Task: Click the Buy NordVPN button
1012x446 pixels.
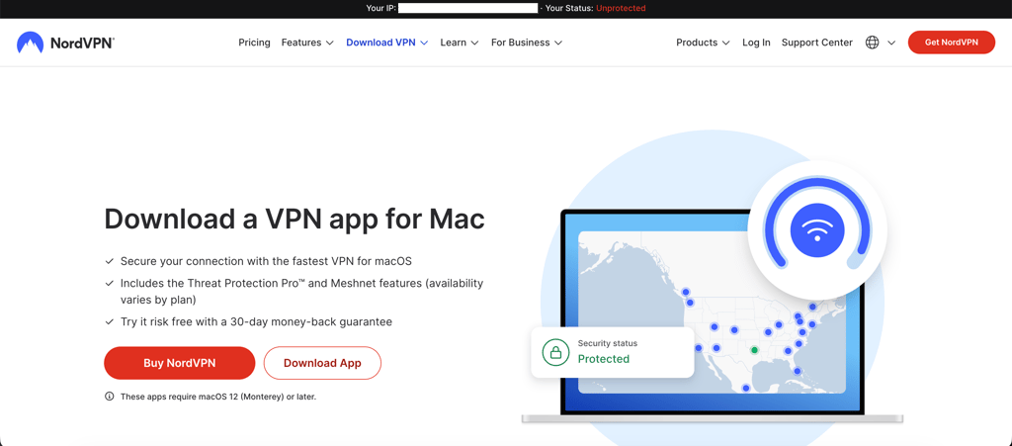Action: pyautogui.click(x=180, y=363)
